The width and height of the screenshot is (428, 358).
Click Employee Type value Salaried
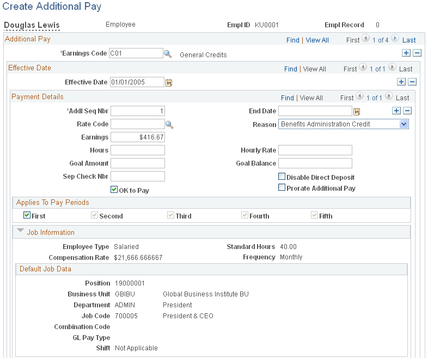[126, 247]
